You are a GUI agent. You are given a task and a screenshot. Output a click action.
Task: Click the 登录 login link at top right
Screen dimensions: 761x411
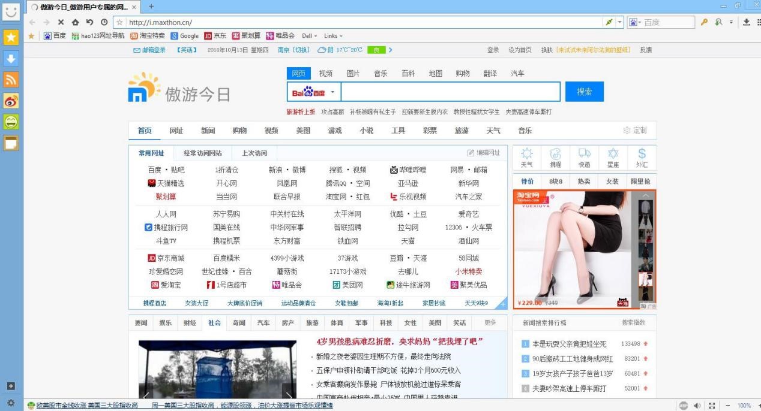point(494,50)
